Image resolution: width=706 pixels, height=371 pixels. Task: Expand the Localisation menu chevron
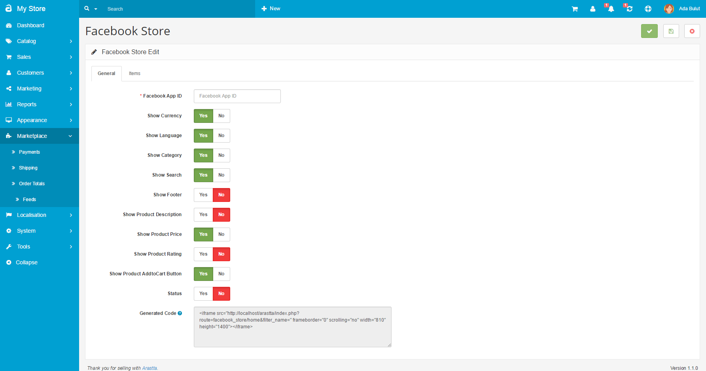tap(71, 215)
